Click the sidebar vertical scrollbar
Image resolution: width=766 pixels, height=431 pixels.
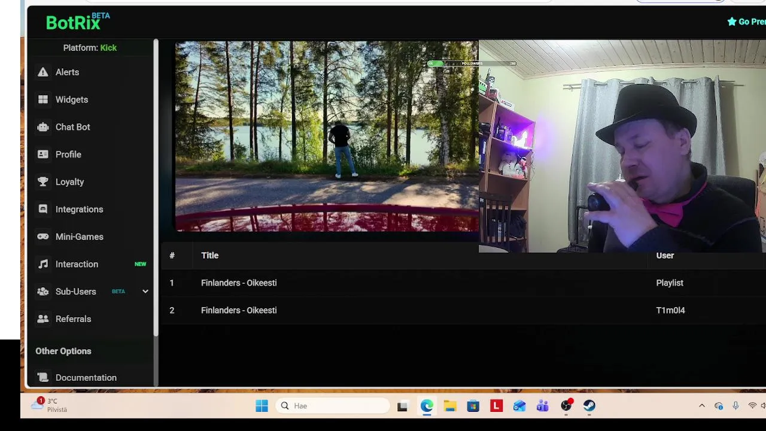coord(156,187)
